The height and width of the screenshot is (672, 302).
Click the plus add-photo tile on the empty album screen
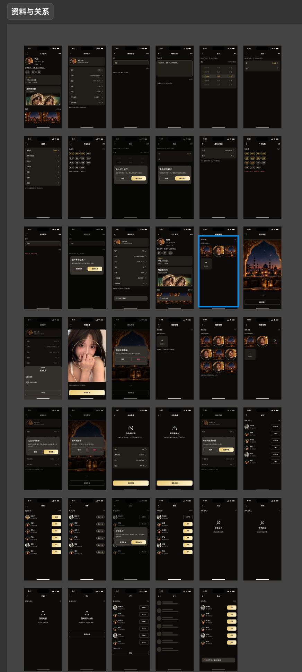click(162, 341)
